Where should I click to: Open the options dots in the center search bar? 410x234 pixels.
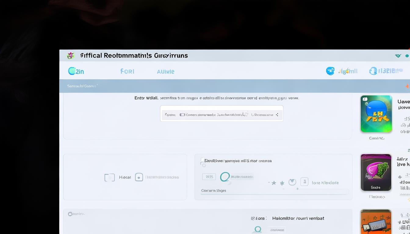pyautogui.click(x=277, y=115)
